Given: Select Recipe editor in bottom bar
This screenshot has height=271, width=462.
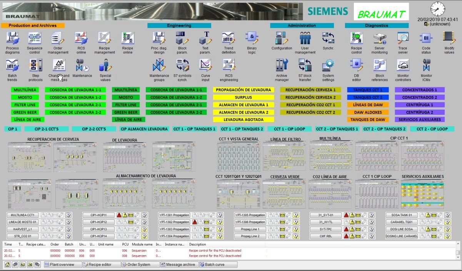Looking at the screenshot, I should pyautogui.click(x=102, y=264).
